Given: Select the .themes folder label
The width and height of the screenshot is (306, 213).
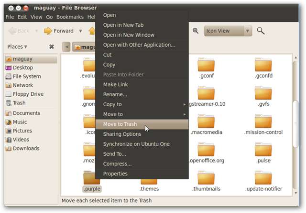Looking at the screenshot, I should [149, 189].
